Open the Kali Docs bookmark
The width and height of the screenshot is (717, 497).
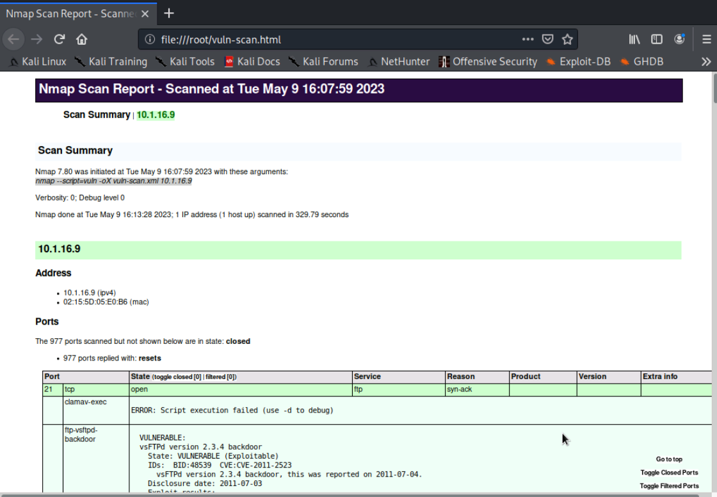pos(252,61)
